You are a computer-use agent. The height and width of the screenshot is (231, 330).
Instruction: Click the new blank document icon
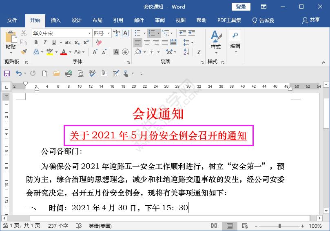point(44,73)
